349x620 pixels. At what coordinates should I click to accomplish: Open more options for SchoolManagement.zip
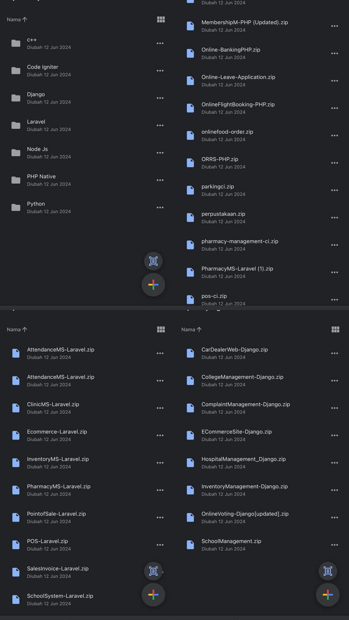point(334,545)
